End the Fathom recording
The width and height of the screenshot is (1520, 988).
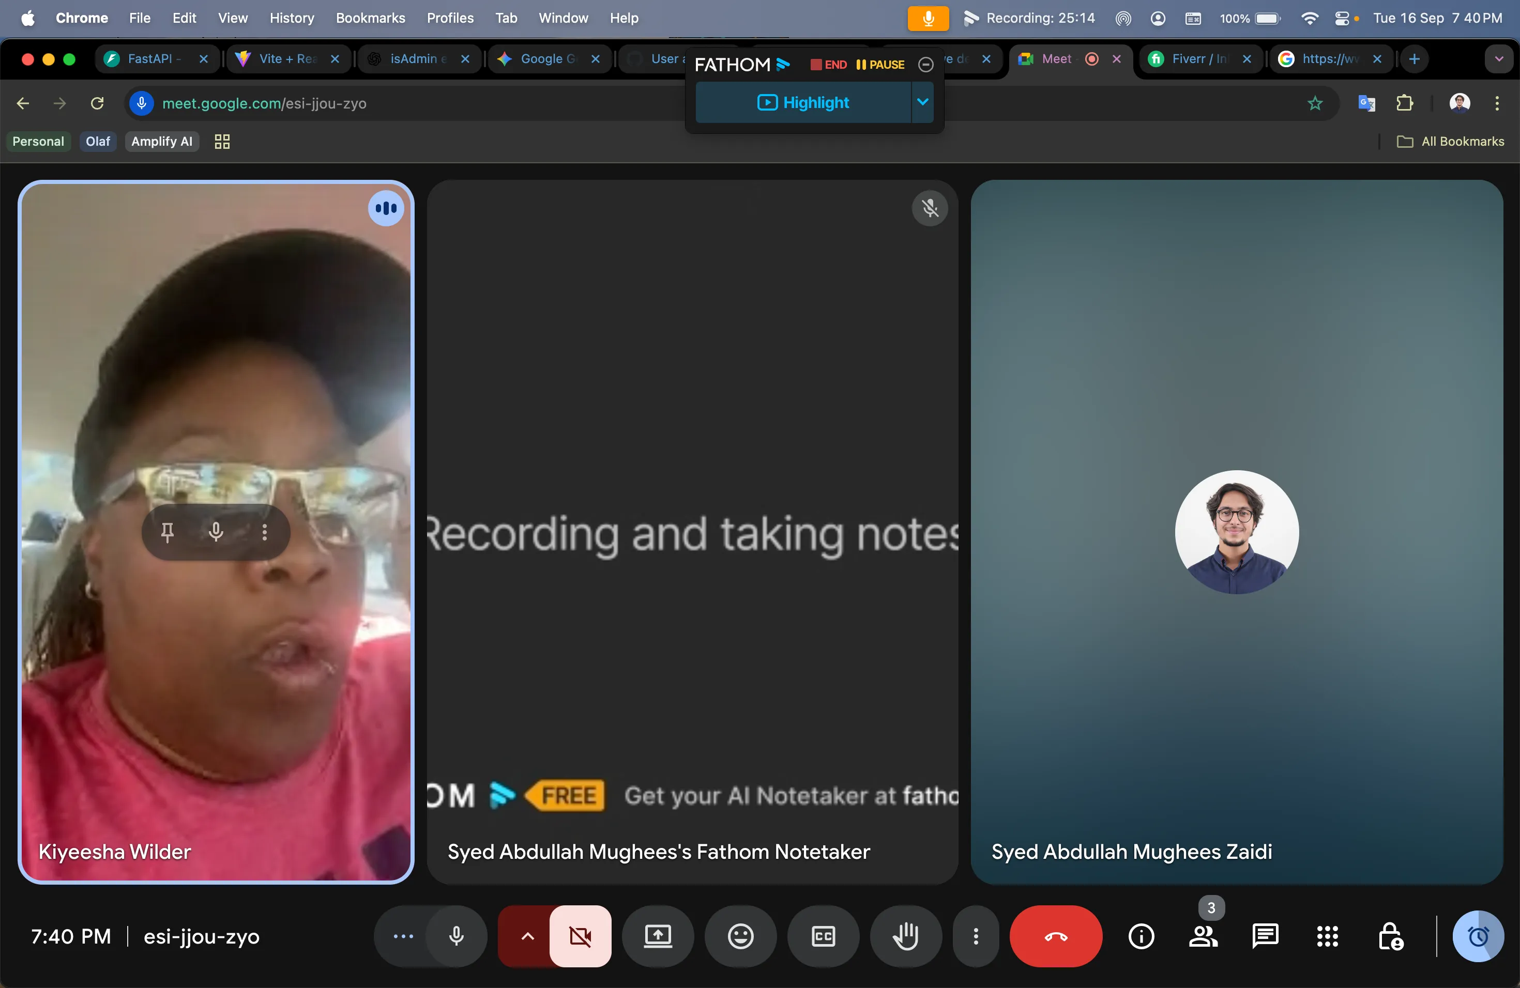pos(828,65)
